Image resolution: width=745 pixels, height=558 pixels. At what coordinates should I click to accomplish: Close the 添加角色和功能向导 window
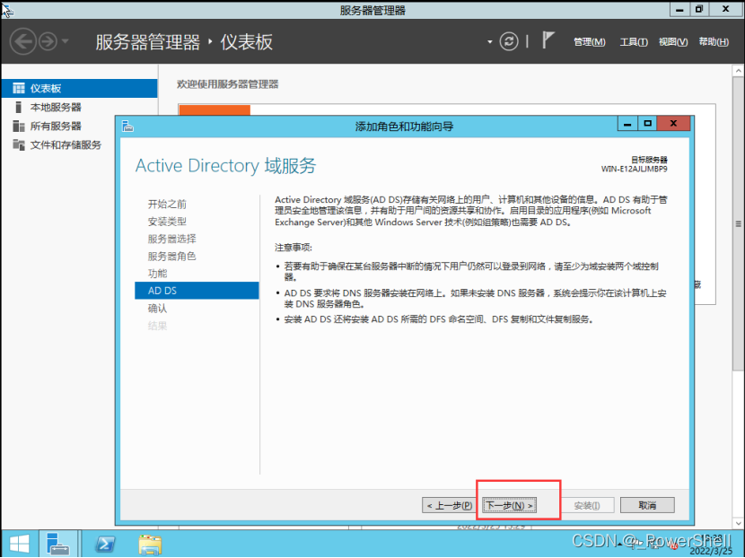pyautogui.click(x=673, y=124)
